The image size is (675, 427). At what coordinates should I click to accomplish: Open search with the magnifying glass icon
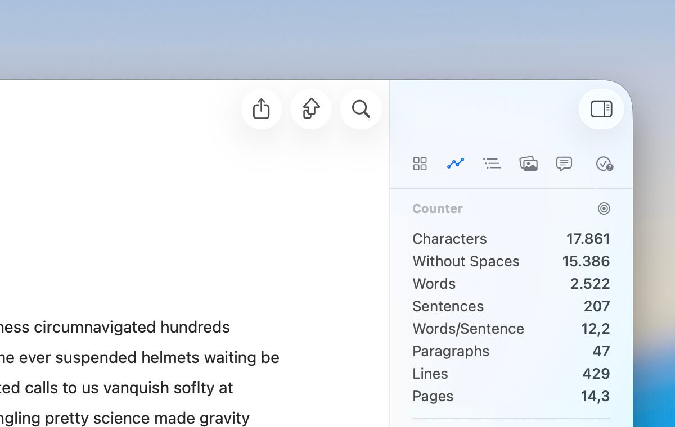[361, 109]
